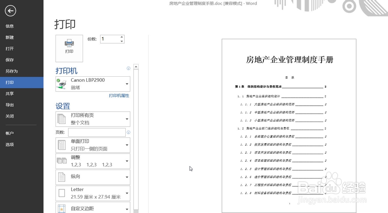Click the info icon beside 页数 field
The height and width of the screenshot is (213, 388).
(x=128, y=132)
